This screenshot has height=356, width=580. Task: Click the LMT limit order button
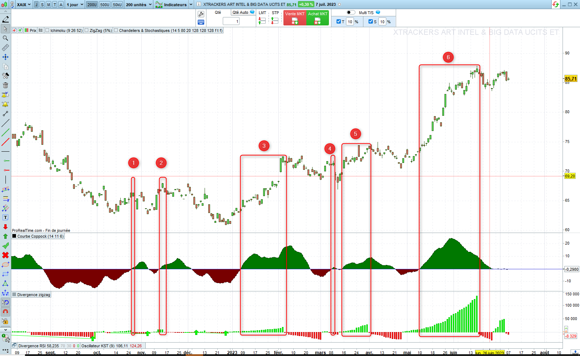point(262,18)
